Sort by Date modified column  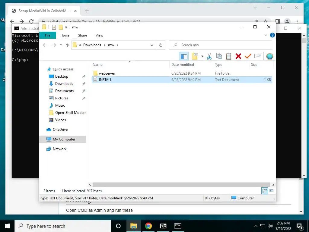click(x=191, y=65)
